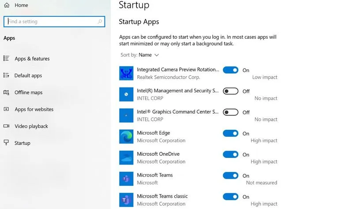The height and width of the screenshot is (209, 353).
Task: Turn off Microsoft Edge startup toggle
Action: pos(230,133)
